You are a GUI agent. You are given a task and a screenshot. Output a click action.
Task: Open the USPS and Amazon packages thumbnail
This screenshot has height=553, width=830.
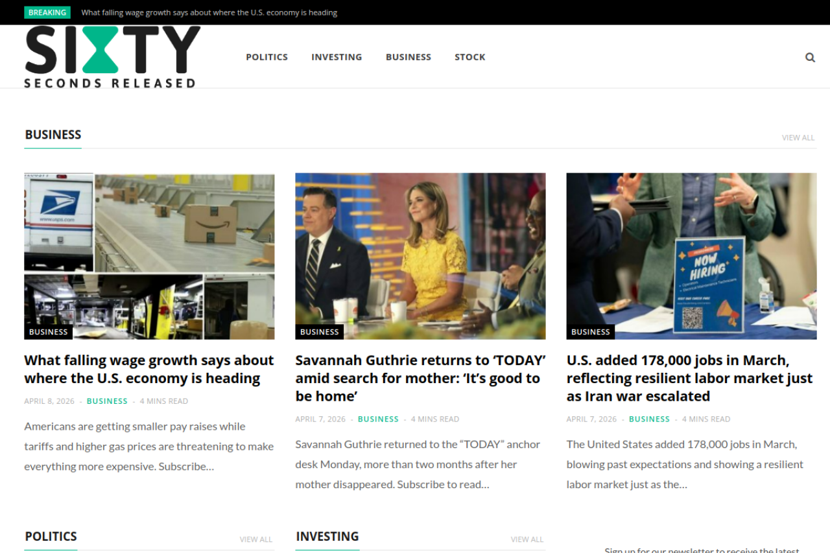coord(149,255)
